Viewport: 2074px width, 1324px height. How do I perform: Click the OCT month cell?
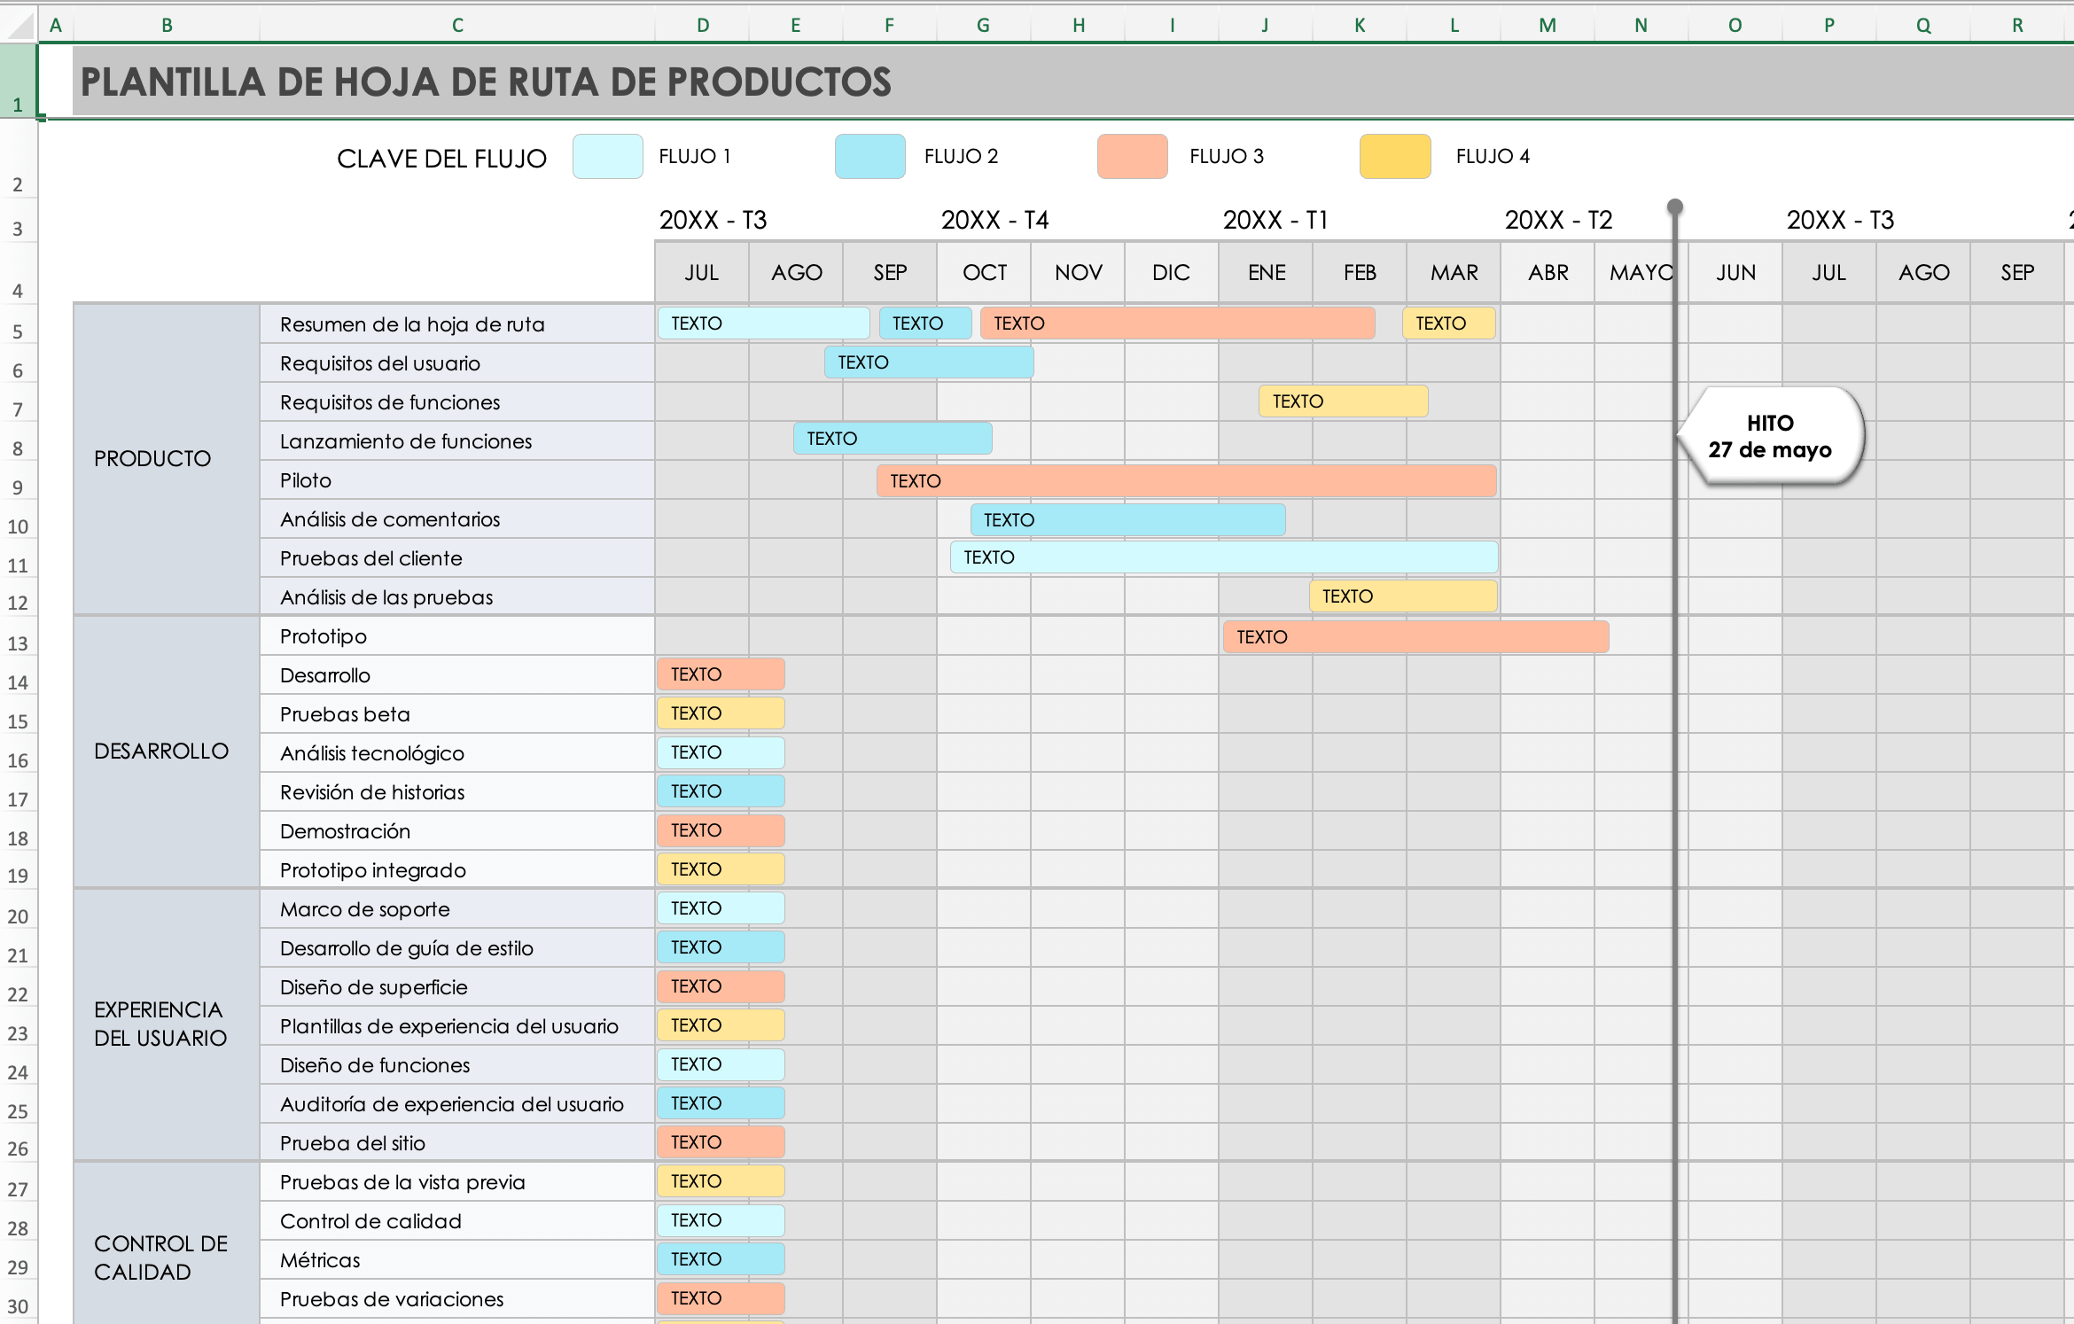coord(984,272)
